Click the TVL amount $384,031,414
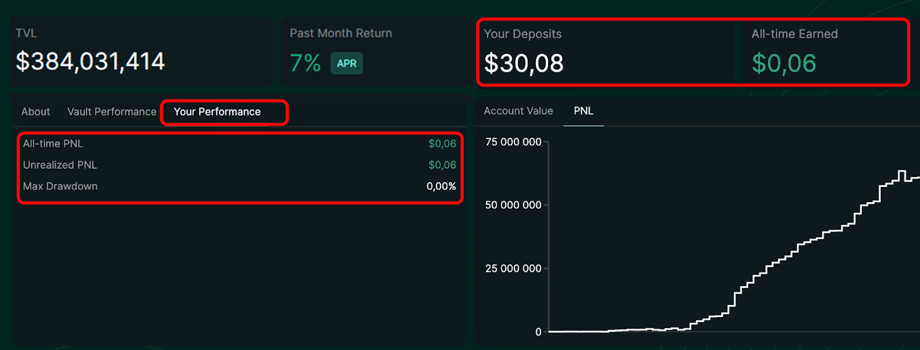The image size is (920, 350). 90,61
